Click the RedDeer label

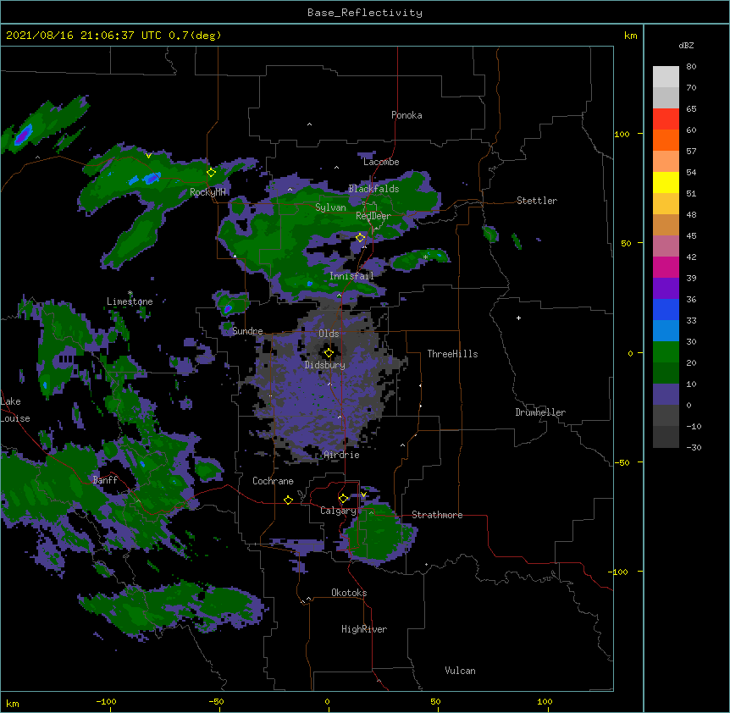click(373, 216)
